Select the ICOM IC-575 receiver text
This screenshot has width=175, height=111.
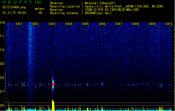pos(112,10)
